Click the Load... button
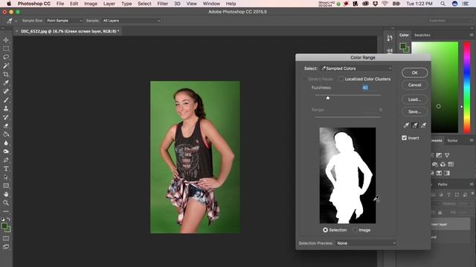This screenshot has width=476, height=267. (414, 99)
